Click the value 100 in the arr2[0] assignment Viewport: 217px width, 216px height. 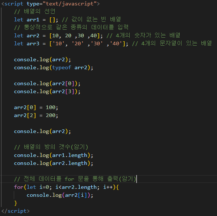click(x=51, y=107)
